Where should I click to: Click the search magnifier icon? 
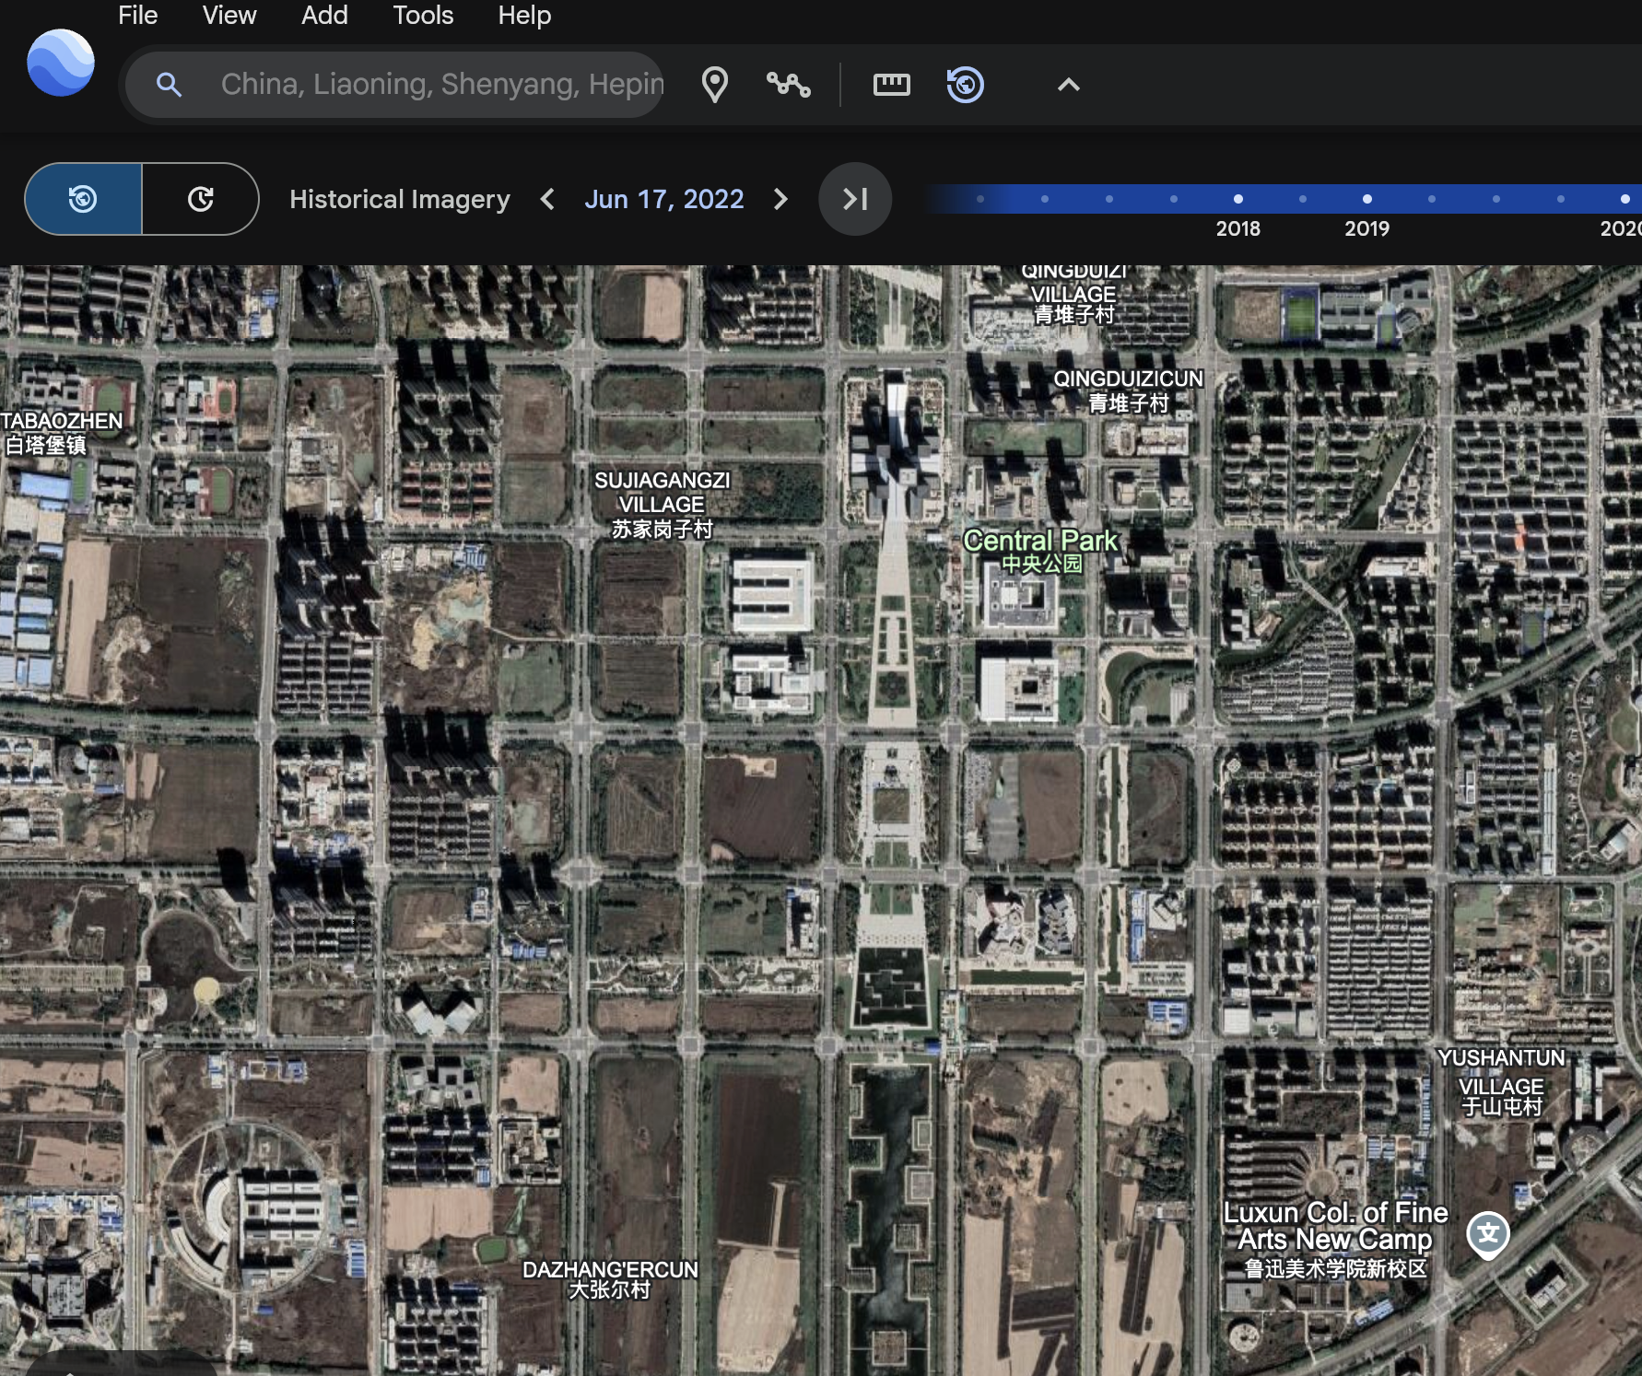(168, 85)
